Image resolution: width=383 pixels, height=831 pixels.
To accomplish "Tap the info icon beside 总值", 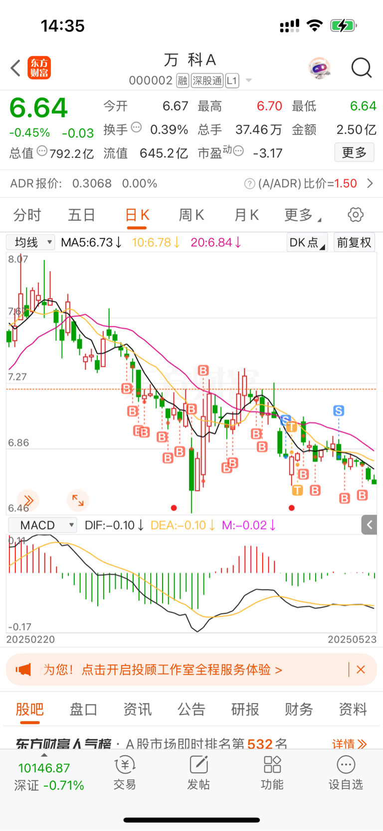I will click(42, 150).
